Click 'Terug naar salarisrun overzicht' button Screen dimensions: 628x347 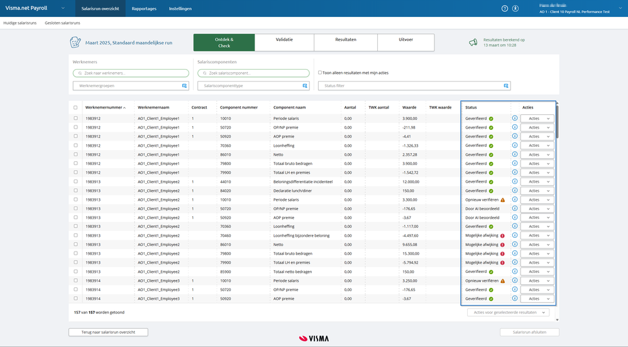click(x=108, y=332)
